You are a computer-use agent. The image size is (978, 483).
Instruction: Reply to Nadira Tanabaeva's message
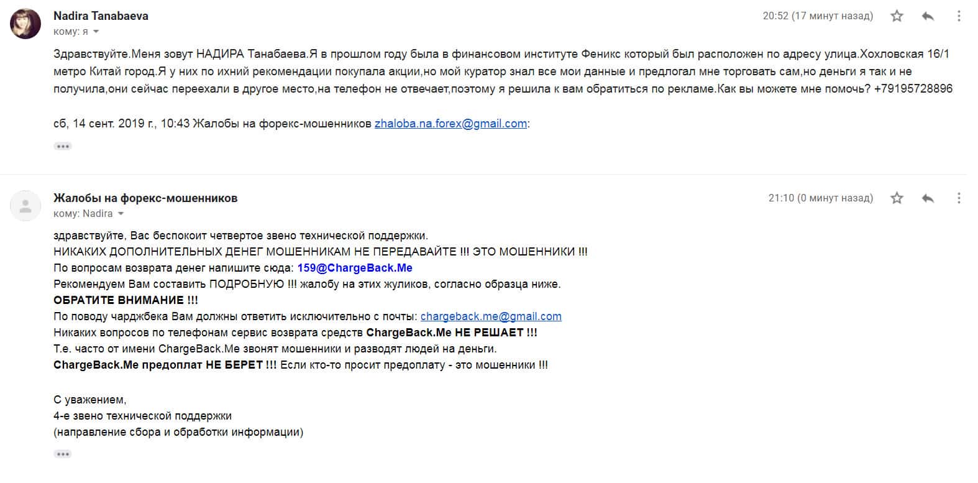point(928,16)
